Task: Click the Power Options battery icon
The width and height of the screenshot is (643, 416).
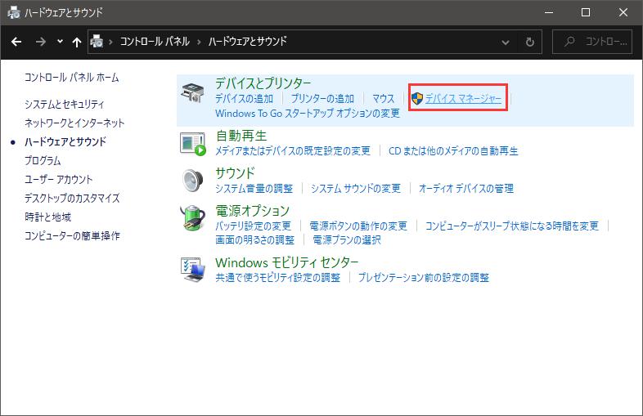Action: 192,217
